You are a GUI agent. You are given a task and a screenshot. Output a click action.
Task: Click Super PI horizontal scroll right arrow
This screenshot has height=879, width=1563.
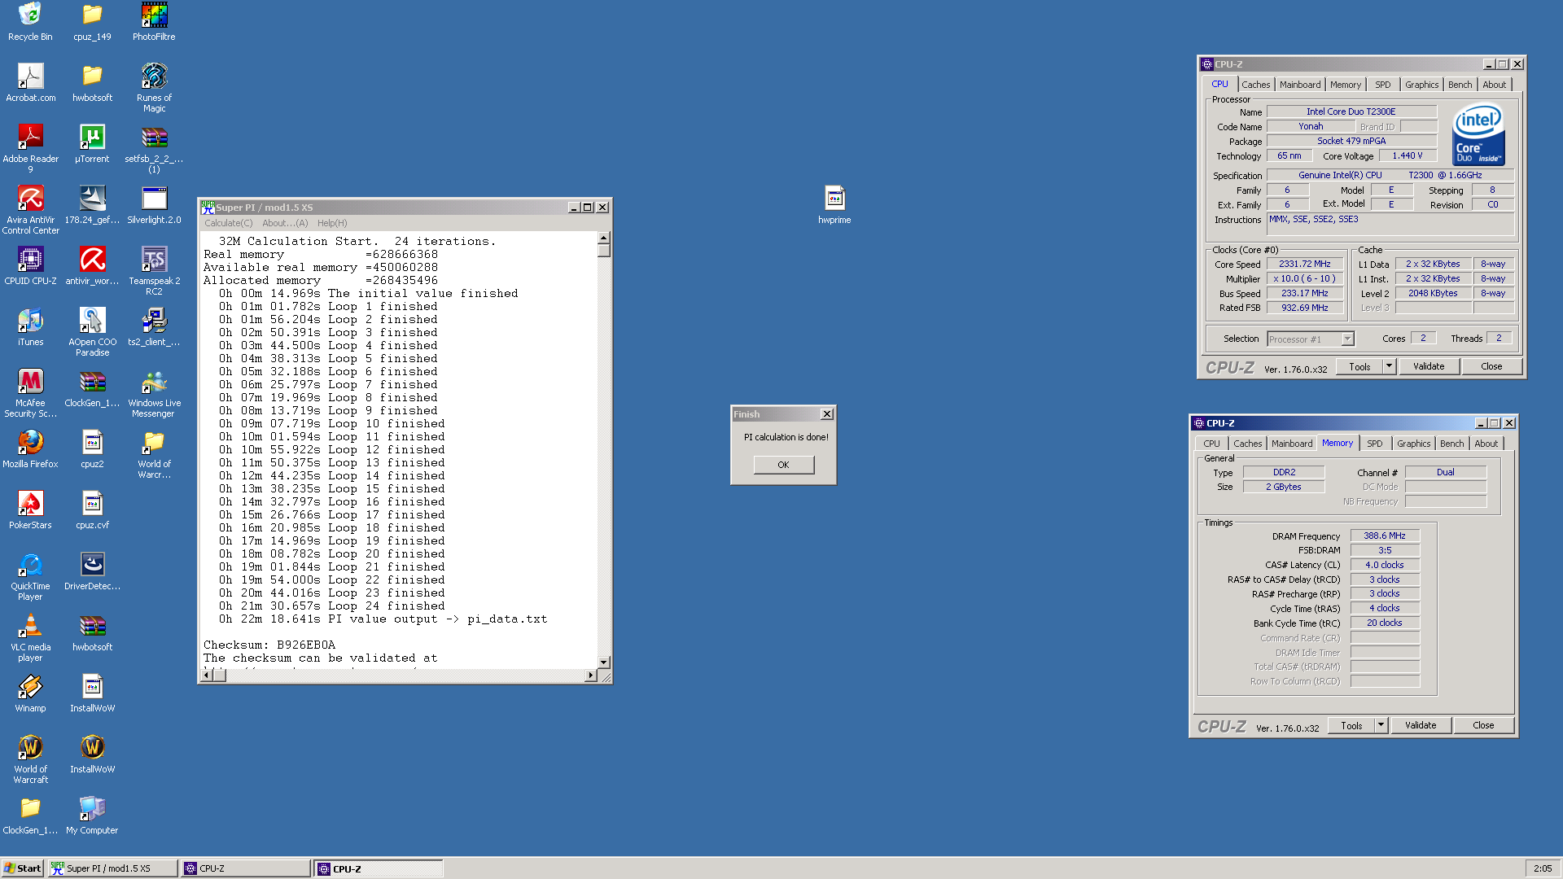pyautogui.click(x=591, y=676)
